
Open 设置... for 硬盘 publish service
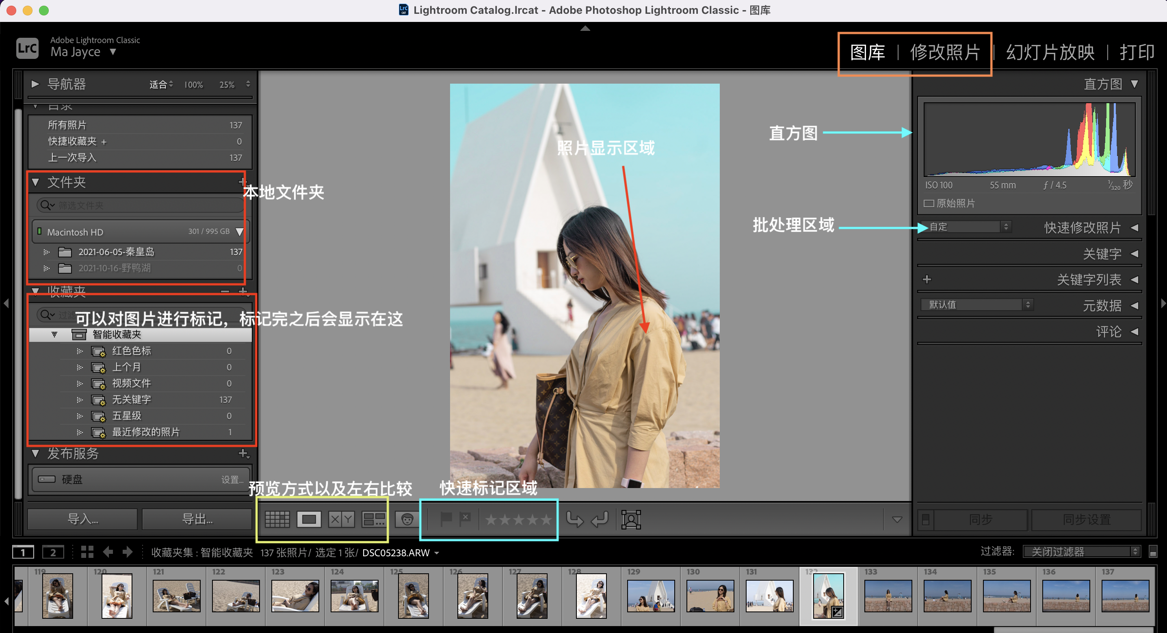click(232, 480)
